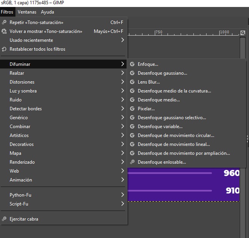Click the 910 value on the purple canvas
This screenshot has height=238, width=249.
pos(233,190)
